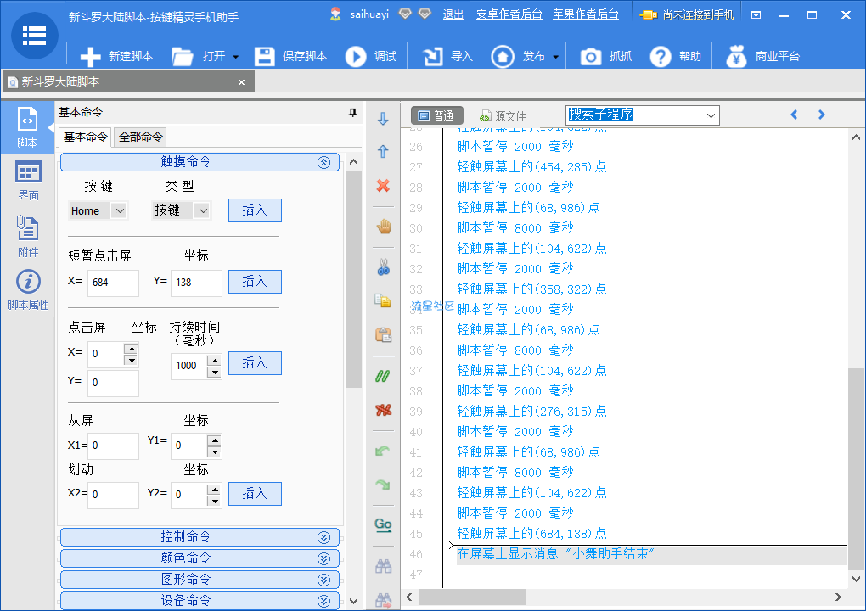Open the 按键 type dropdown
866x611 pixels.
(x=203, y=210)
